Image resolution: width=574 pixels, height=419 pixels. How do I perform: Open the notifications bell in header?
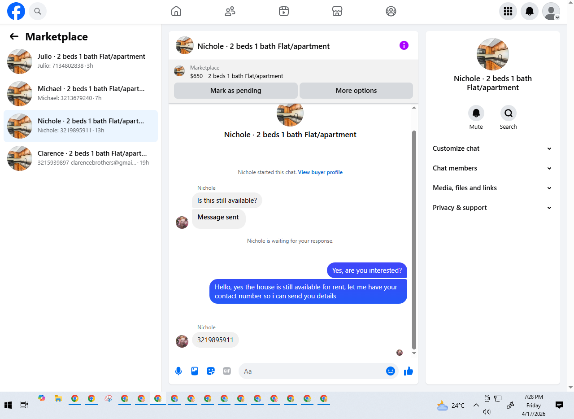point(530,11)
